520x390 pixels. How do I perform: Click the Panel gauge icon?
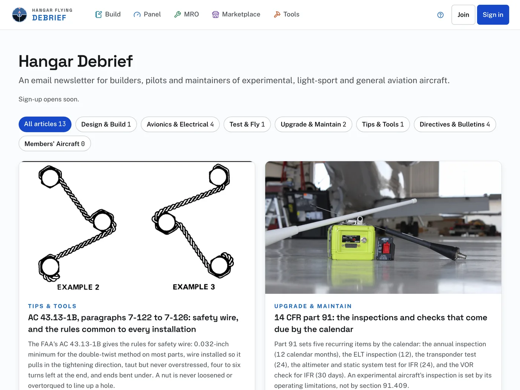point(137,14)
